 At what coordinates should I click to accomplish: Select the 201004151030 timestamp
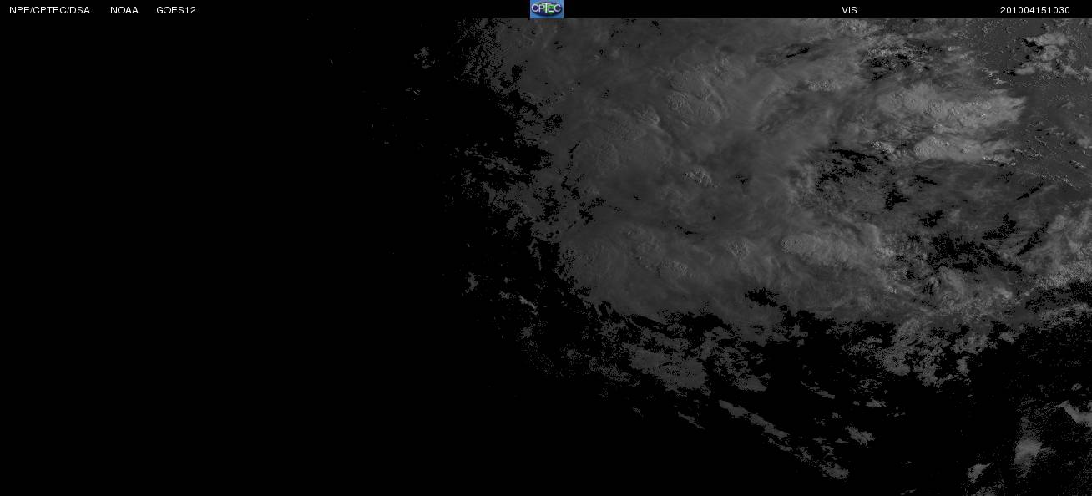click(x=1035, y=10)
